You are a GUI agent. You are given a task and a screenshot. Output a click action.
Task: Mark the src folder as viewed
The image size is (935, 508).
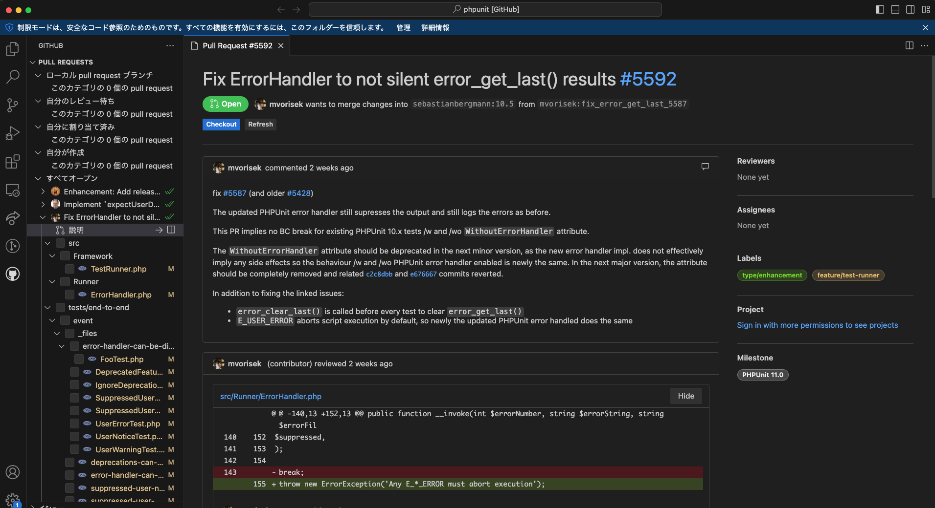60,243
